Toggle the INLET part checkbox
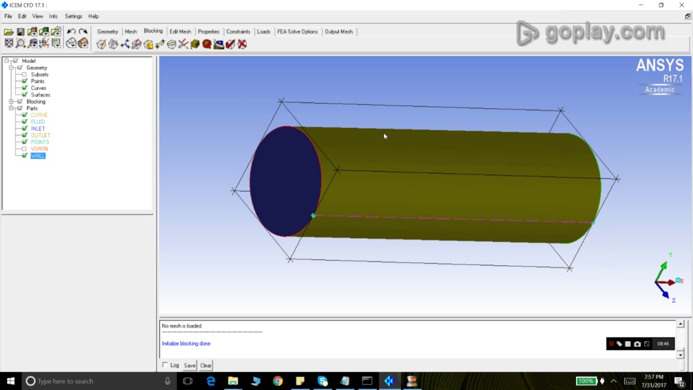The image size is (693, 390). click(24, 129)
